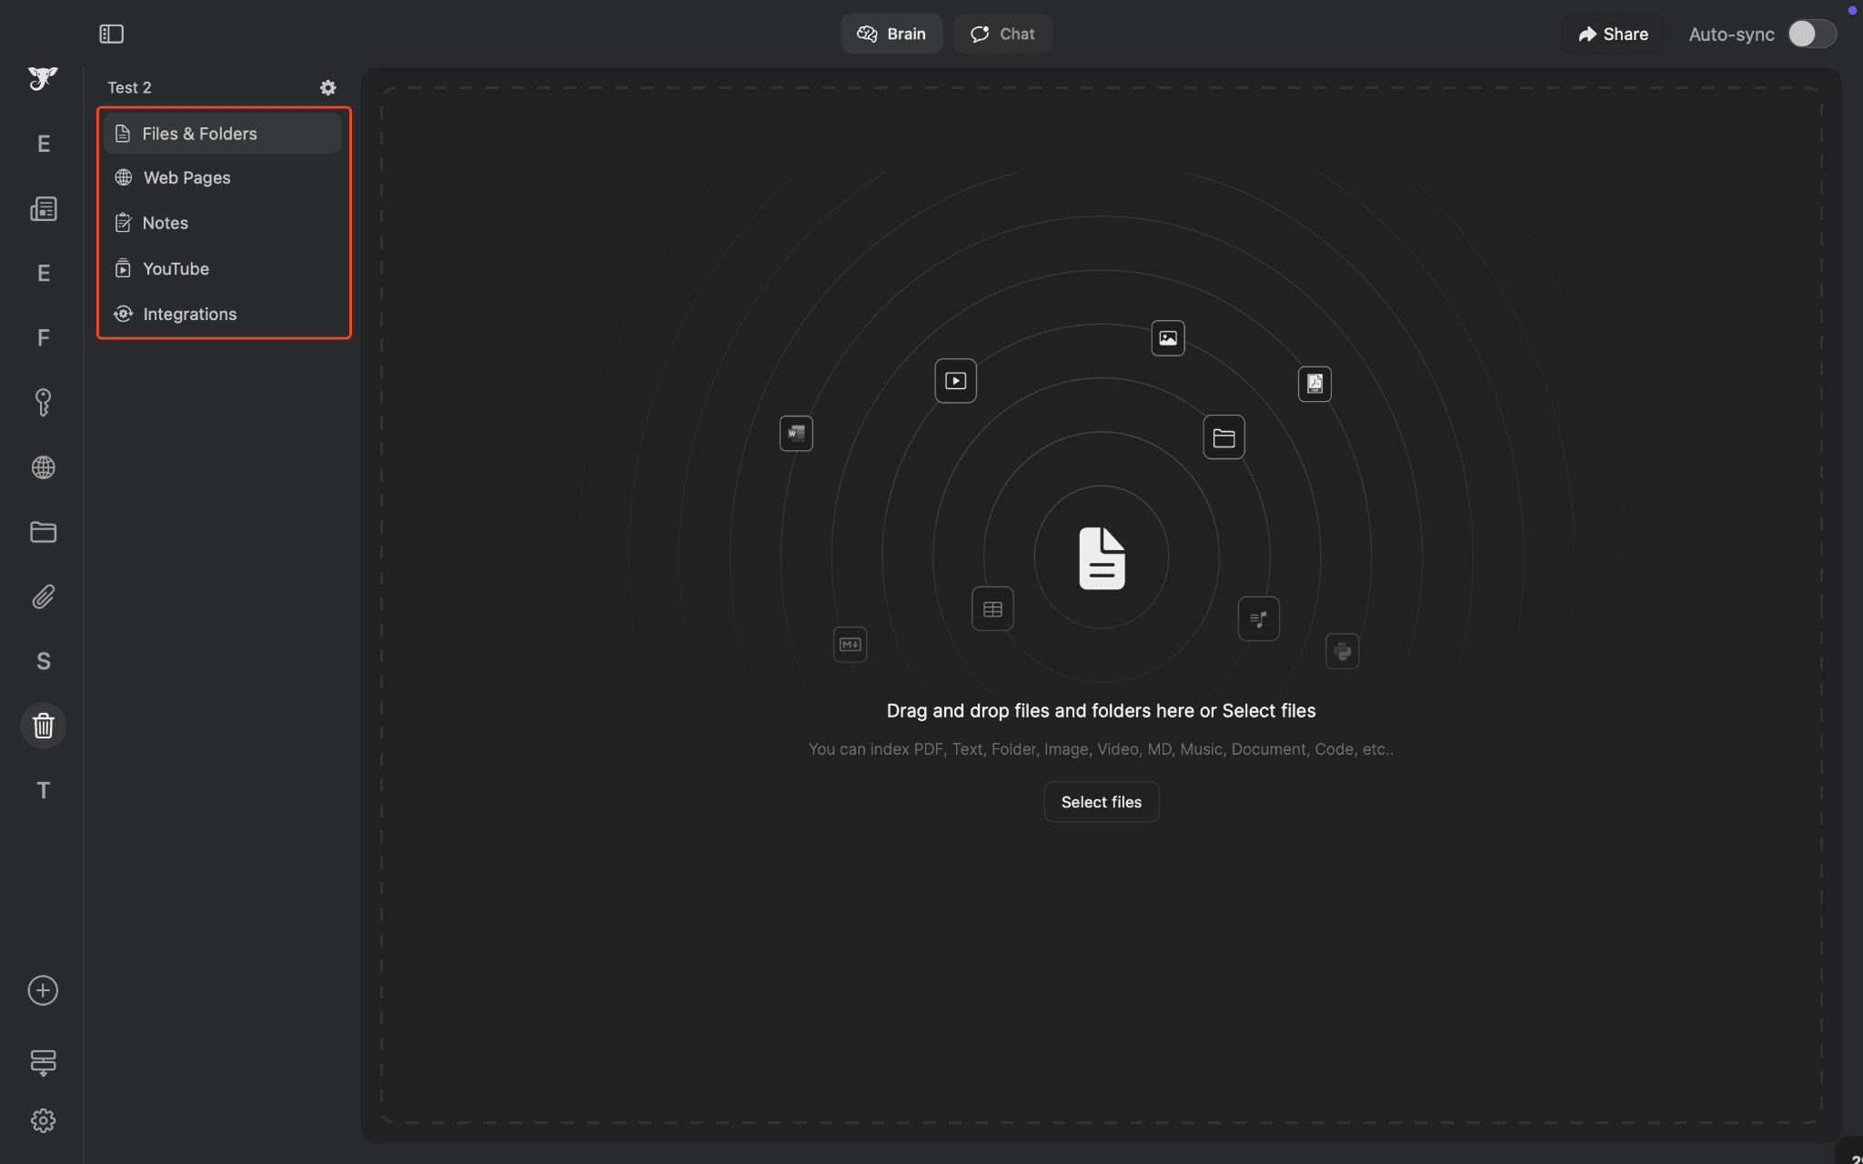This screenshot has height=1164, width=1863.
Task: Click the trash bin icon in sidebar
Action: click(x=43, y=726)
